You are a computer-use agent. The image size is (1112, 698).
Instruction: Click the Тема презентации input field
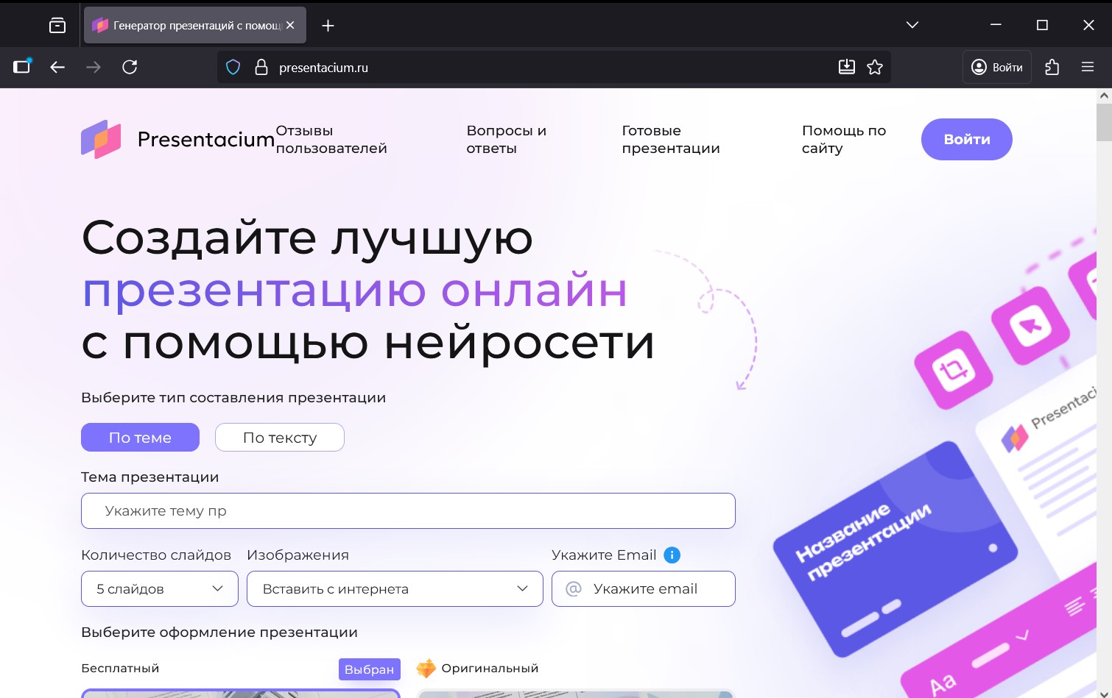point(408,510)
